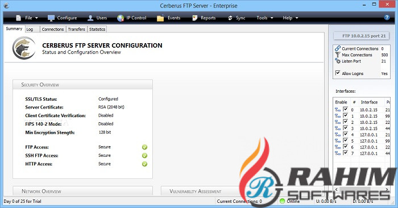Click the network icon of interface 2
Viewport: 398px width, 208px height.
338,122
